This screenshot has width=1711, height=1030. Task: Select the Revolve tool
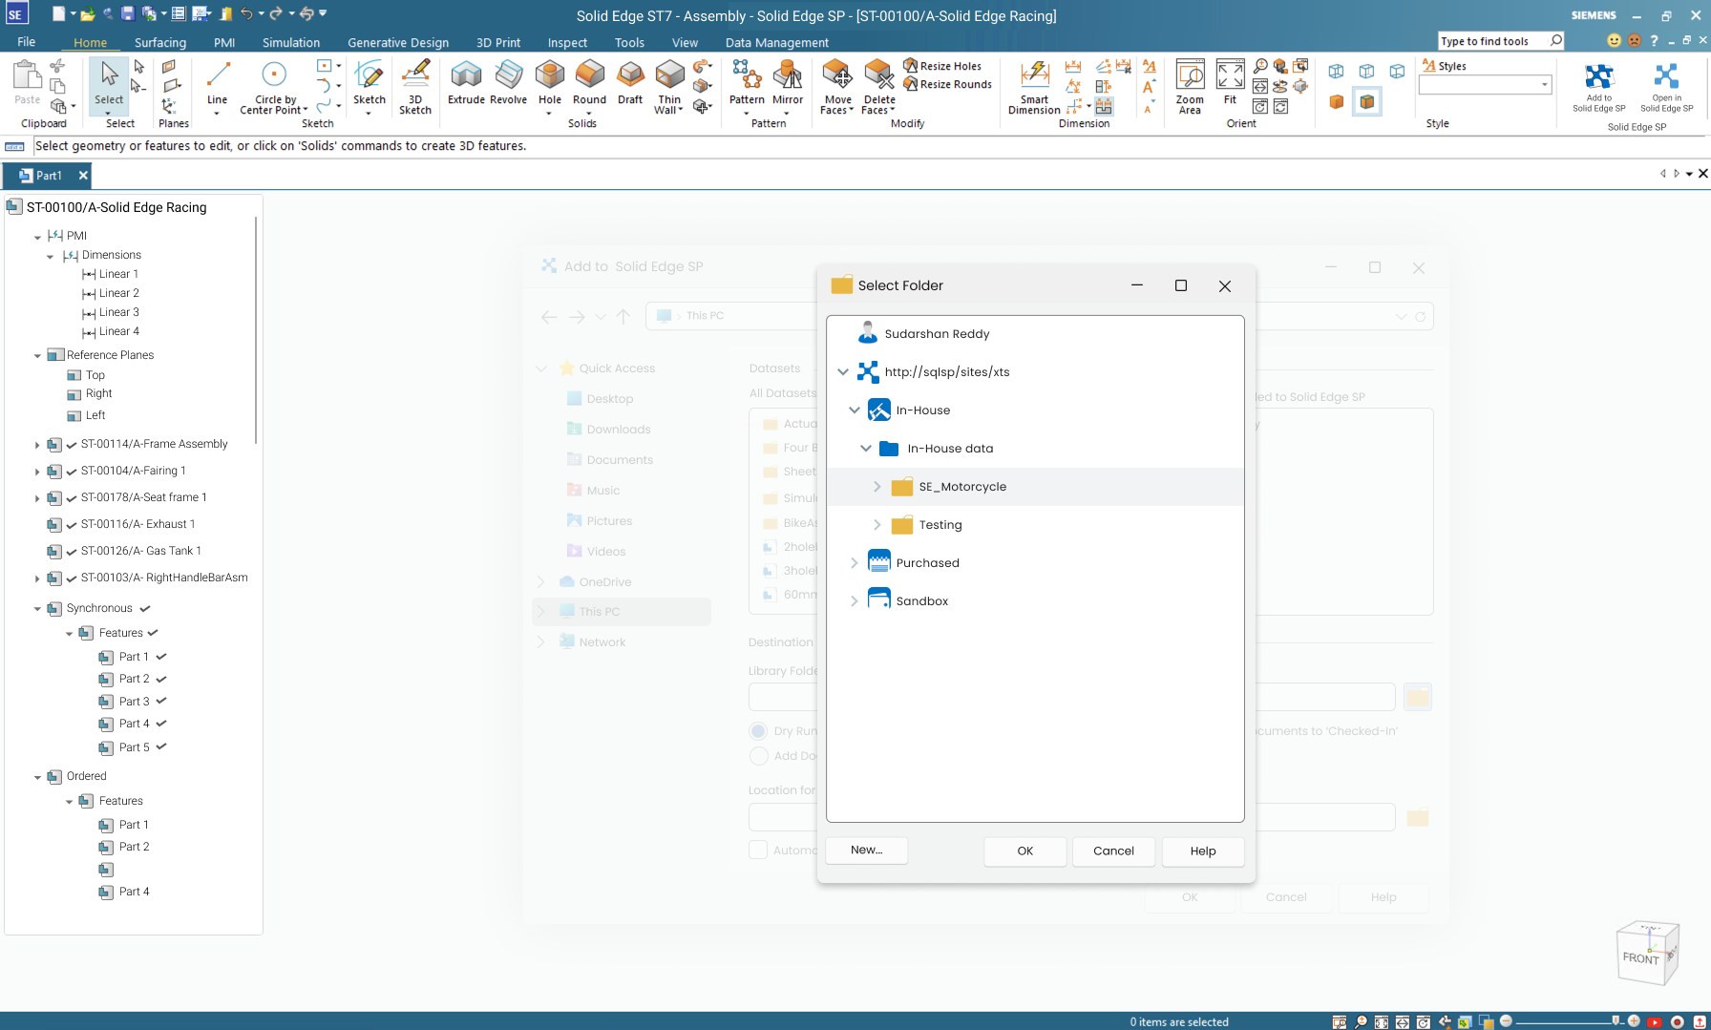click(x=508, y=82)
